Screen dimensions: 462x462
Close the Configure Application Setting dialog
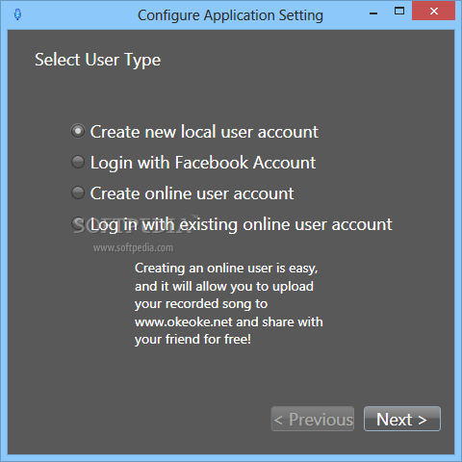[434, 12]
